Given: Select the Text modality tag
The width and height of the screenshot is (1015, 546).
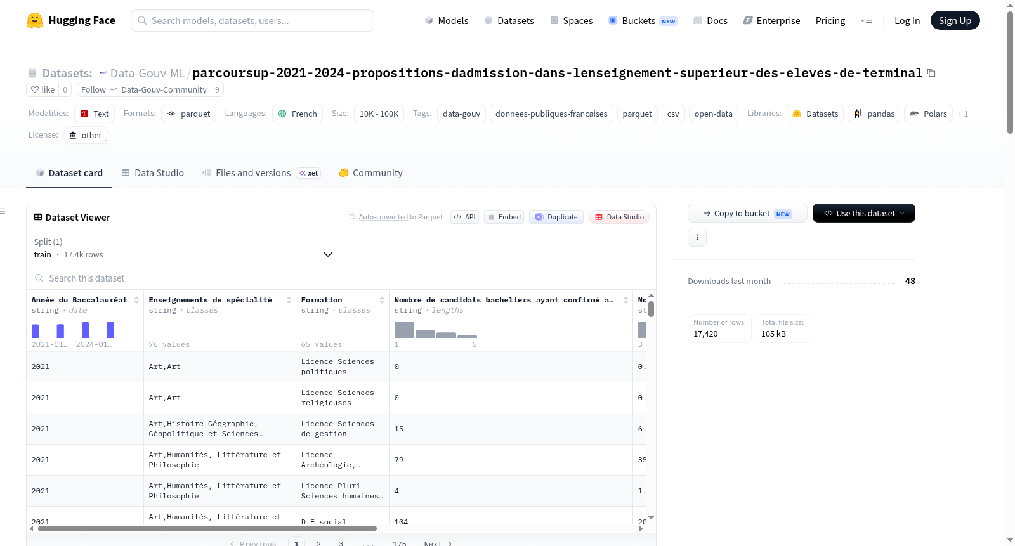Looking at the screenshot, I should (95, 114).
